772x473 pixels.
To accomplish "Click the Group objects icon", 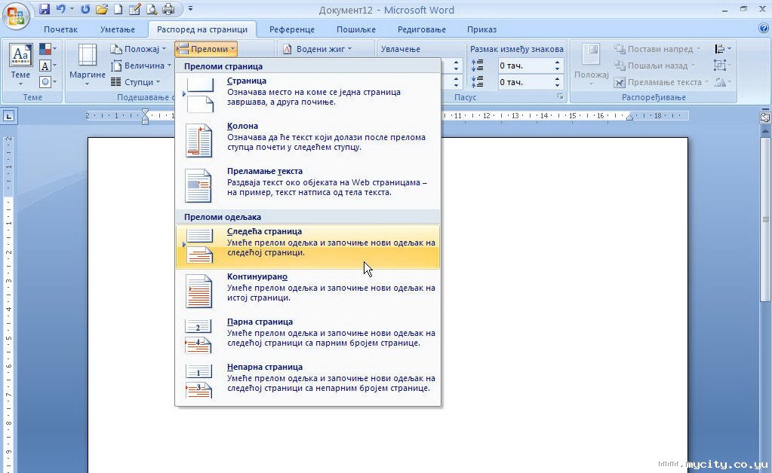I will [722, 66].
